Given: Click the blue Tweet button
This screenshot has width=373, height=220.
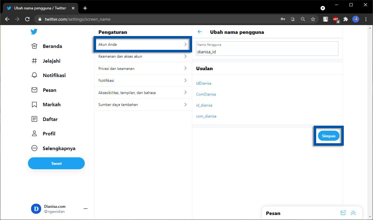Looking at the screenshot, I should pyautogui.click(x=56, y=163).
